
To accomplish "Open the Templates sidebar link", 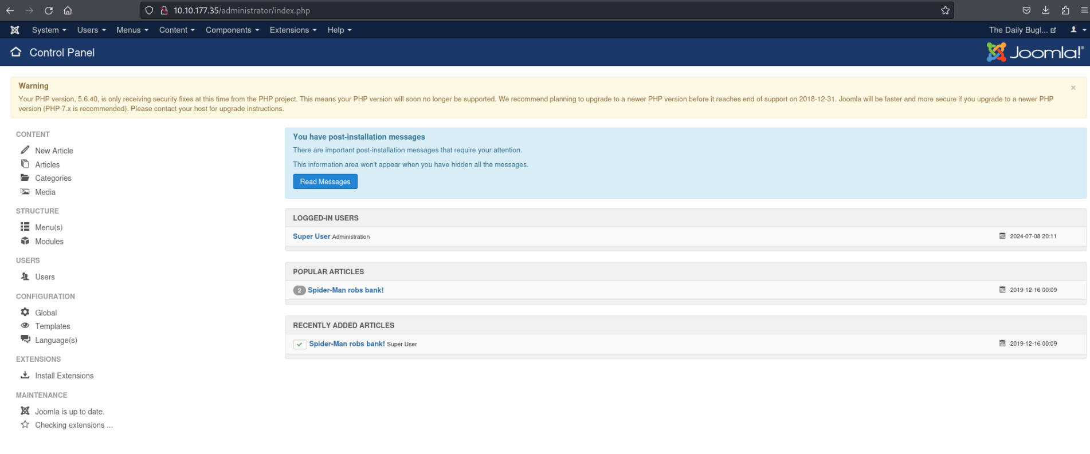I will click(x=53, y=326).
